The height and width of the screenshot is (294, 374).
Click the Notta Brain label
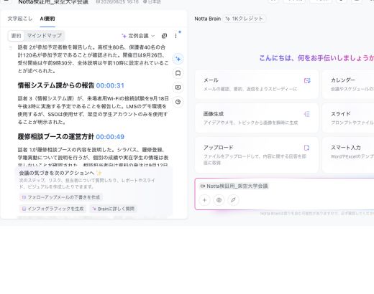(x=208, y=19)
